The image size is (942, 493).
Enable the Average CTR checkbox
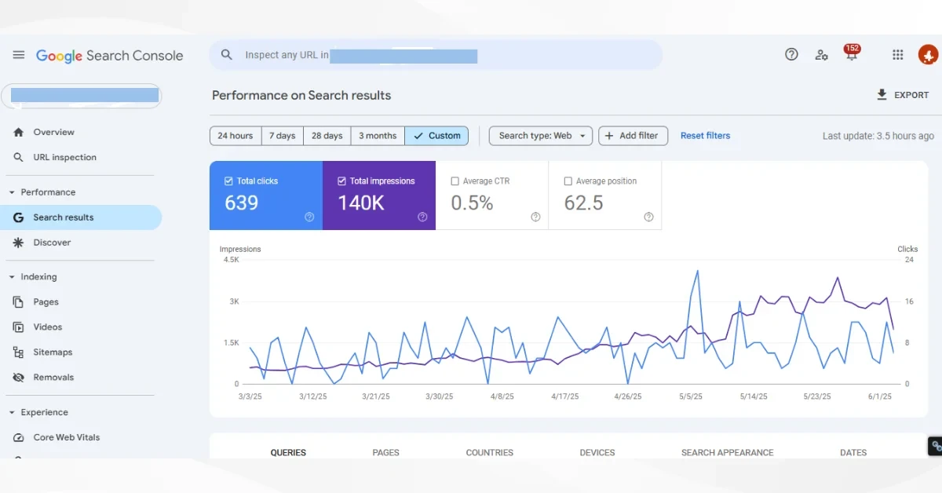point(455,181)
